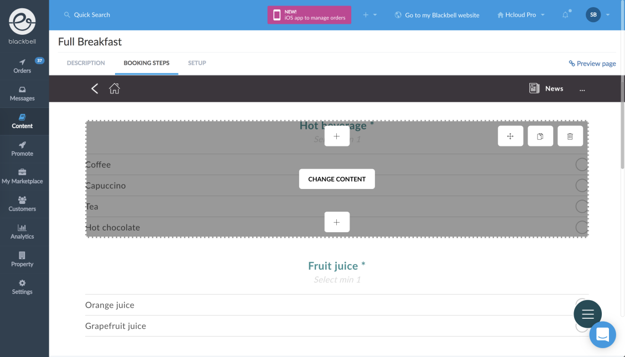Viewport: 625px width, 357px height.
Task: Click the Fruit juice heading
Action: click(337, 266)
